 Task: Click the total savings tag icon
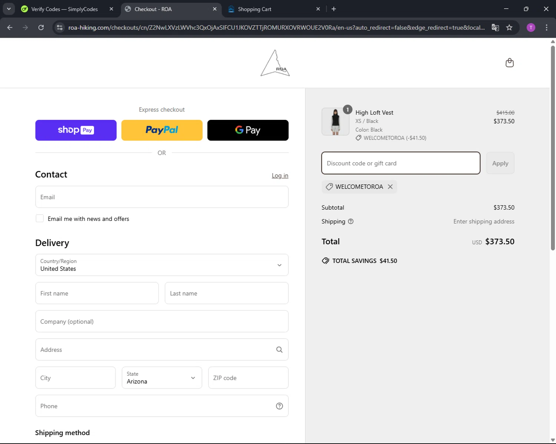[325, 261]
